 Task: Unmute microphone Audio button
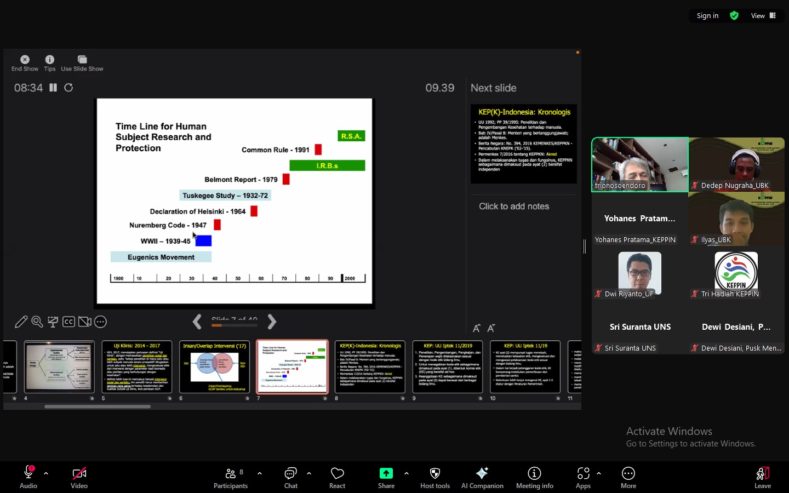click(28, 477)
